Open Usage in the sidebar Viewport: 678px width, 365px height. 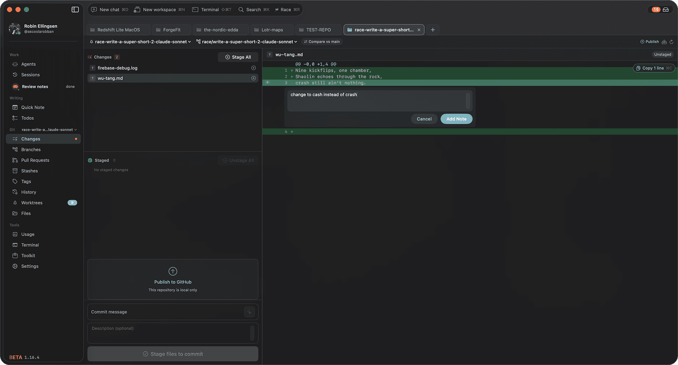(x=43, y=234)
